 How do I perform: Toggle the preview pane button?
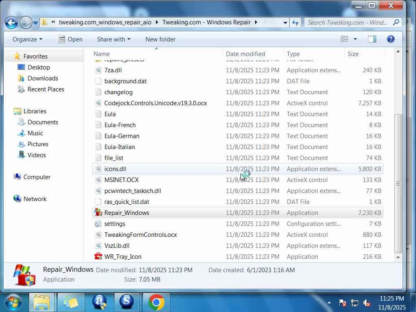pyautogui.click(x=372, y=39)
